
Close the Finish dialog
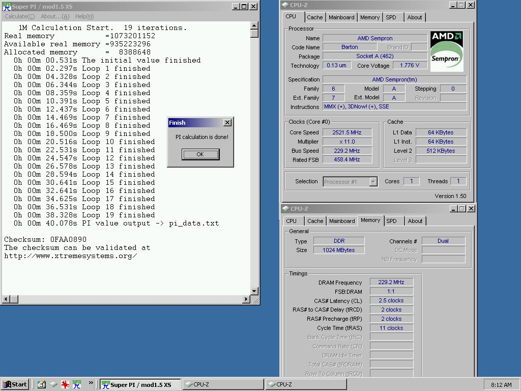[x=227, y=123]
